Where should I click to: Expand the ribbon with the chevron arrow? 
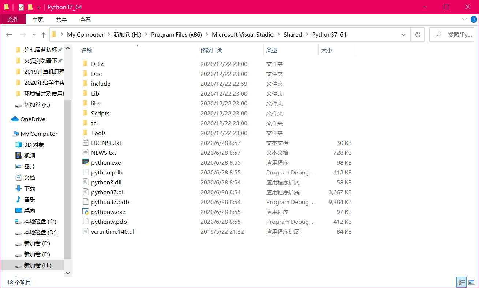tap(464, 19)
